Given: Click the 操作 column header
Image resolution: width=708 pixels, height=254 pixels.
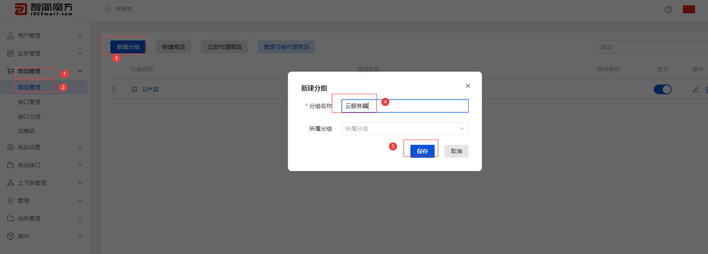Looking at the screenshot, I should point(697,69).
